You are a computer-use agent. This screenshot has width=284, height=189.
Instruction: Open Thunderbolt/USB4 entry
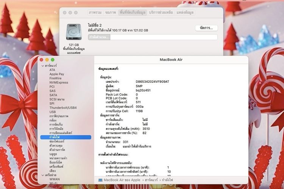(x=63, y=108)
